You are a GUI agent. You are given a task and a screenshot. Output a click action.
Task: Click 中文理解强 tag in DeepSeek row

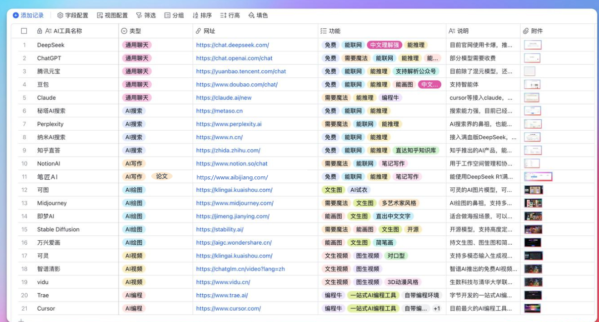(x=384, y=45)
